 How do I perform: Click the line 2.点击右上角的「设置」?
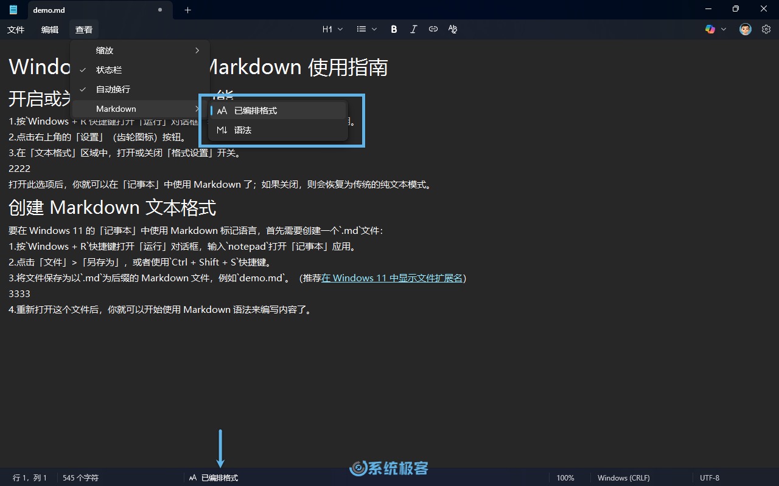tap(97, 137)
